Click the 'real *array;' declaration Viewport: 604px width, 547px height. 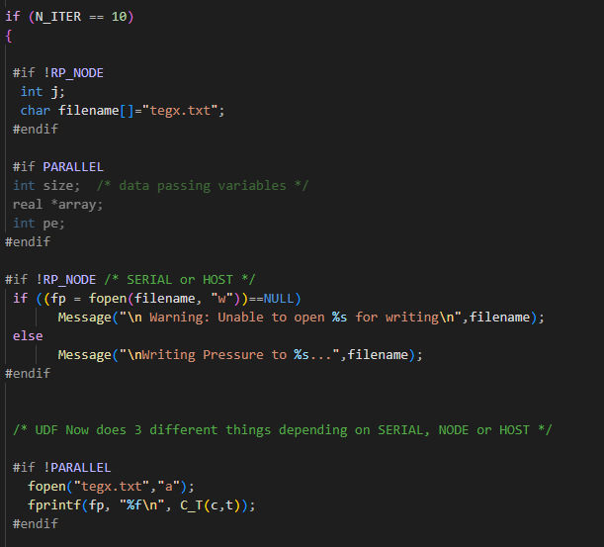coord(57,204)
